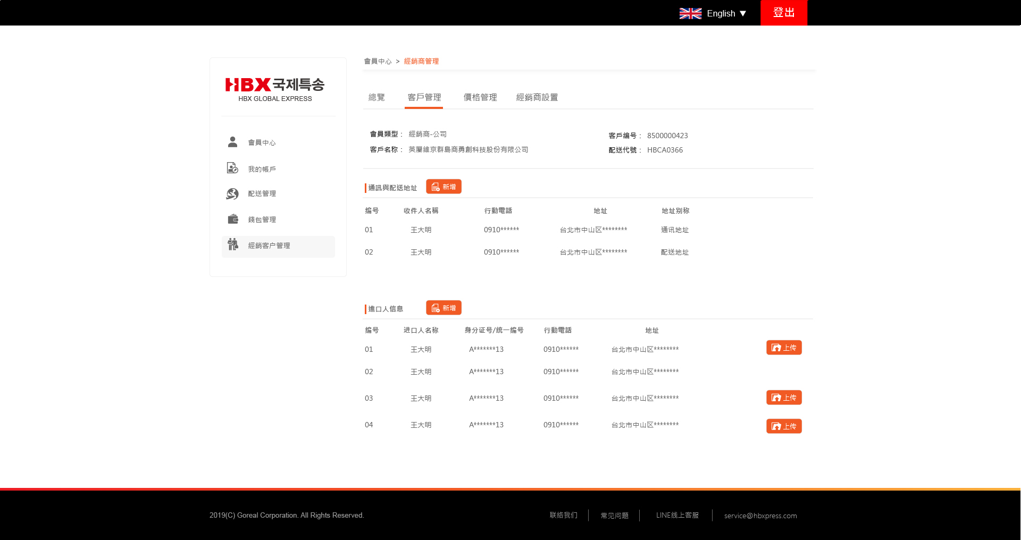Click the person icon beside 會員中心
Viewport: 1021px width, 540px height.
(x=232, y=142)
